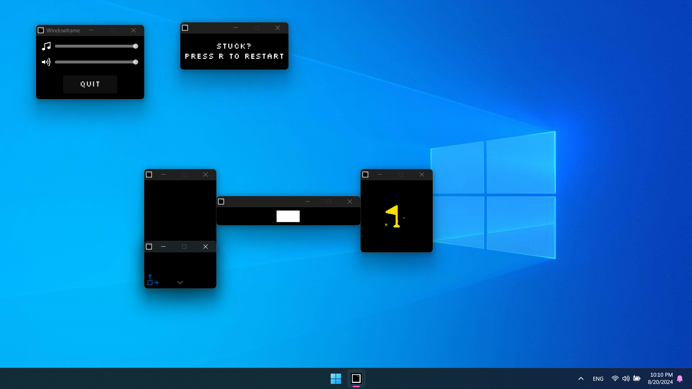Click the music note icon
This screenshot has width=692, height=389.
46,46
